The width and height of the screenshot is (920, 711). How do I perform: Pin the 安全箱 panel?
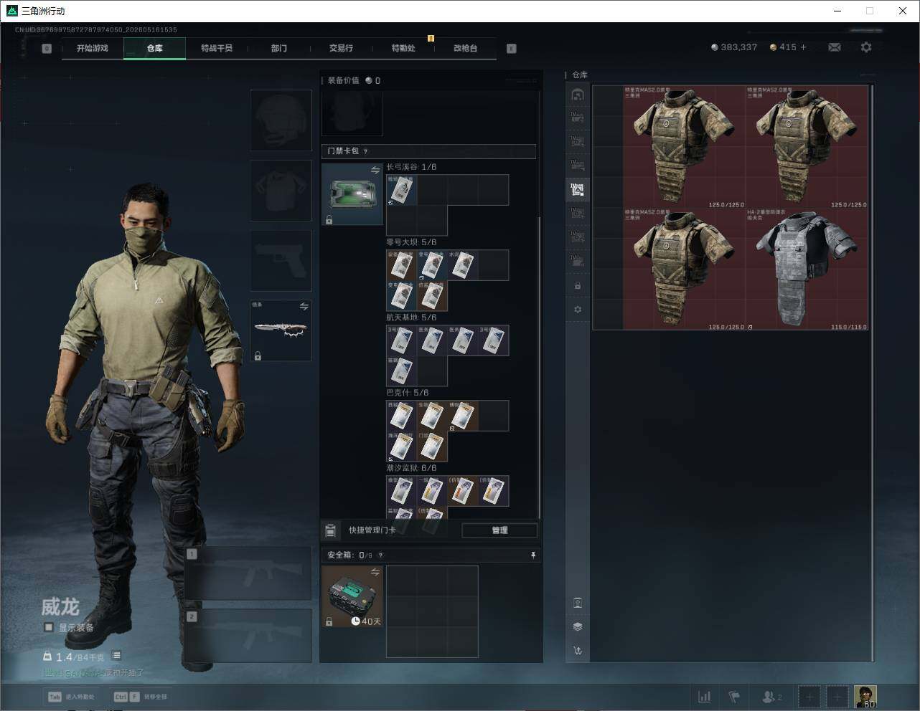[532, 555]
